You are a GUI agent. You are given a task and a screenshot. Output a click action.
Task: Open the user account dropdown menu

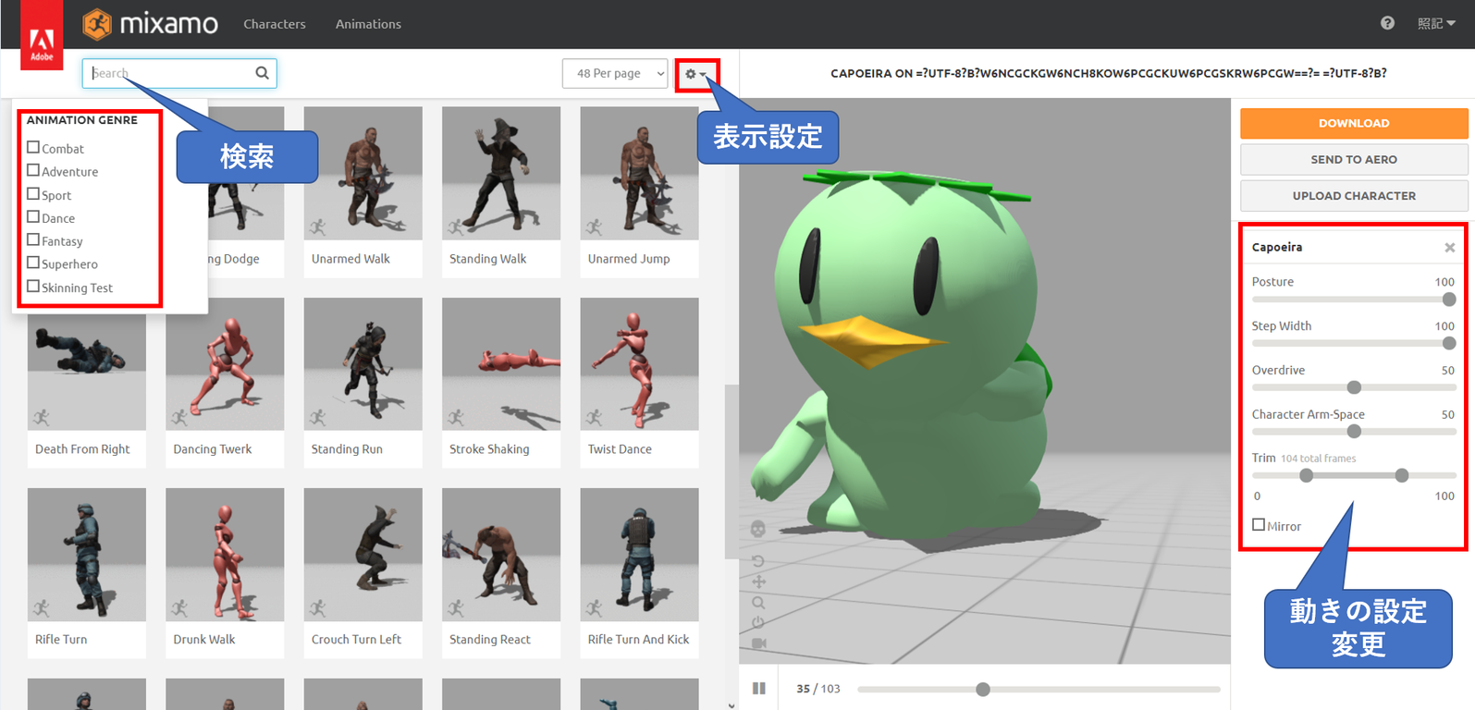1437,23
